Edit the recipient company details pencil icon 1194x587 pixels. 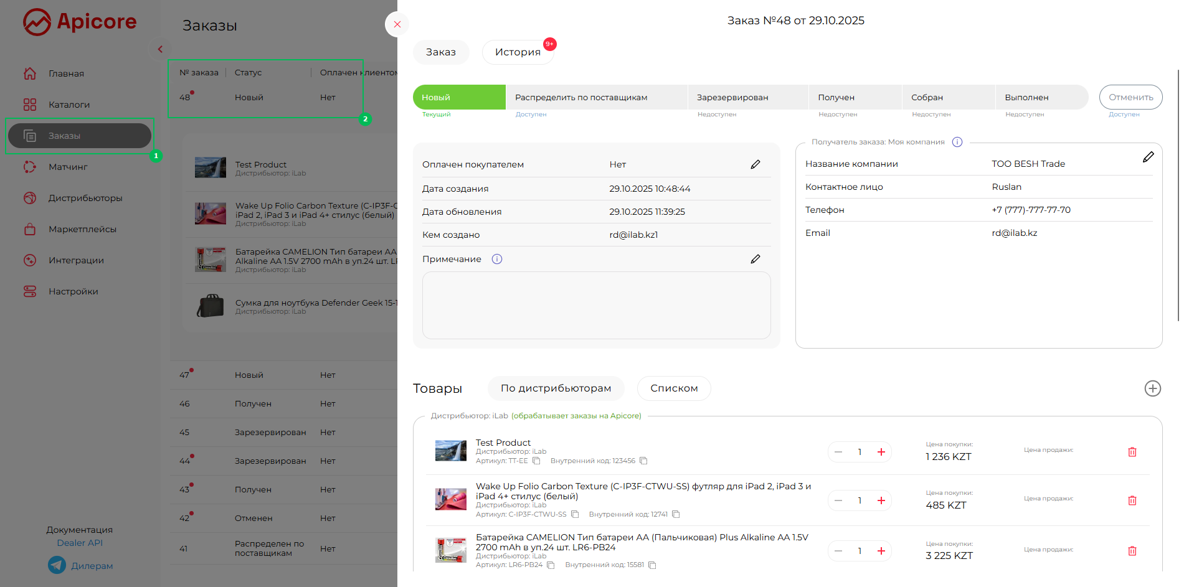coord(1148,157)
